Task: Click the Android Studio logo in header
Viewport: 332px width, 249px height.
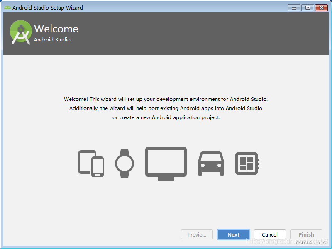Action: tap(20, 32)
